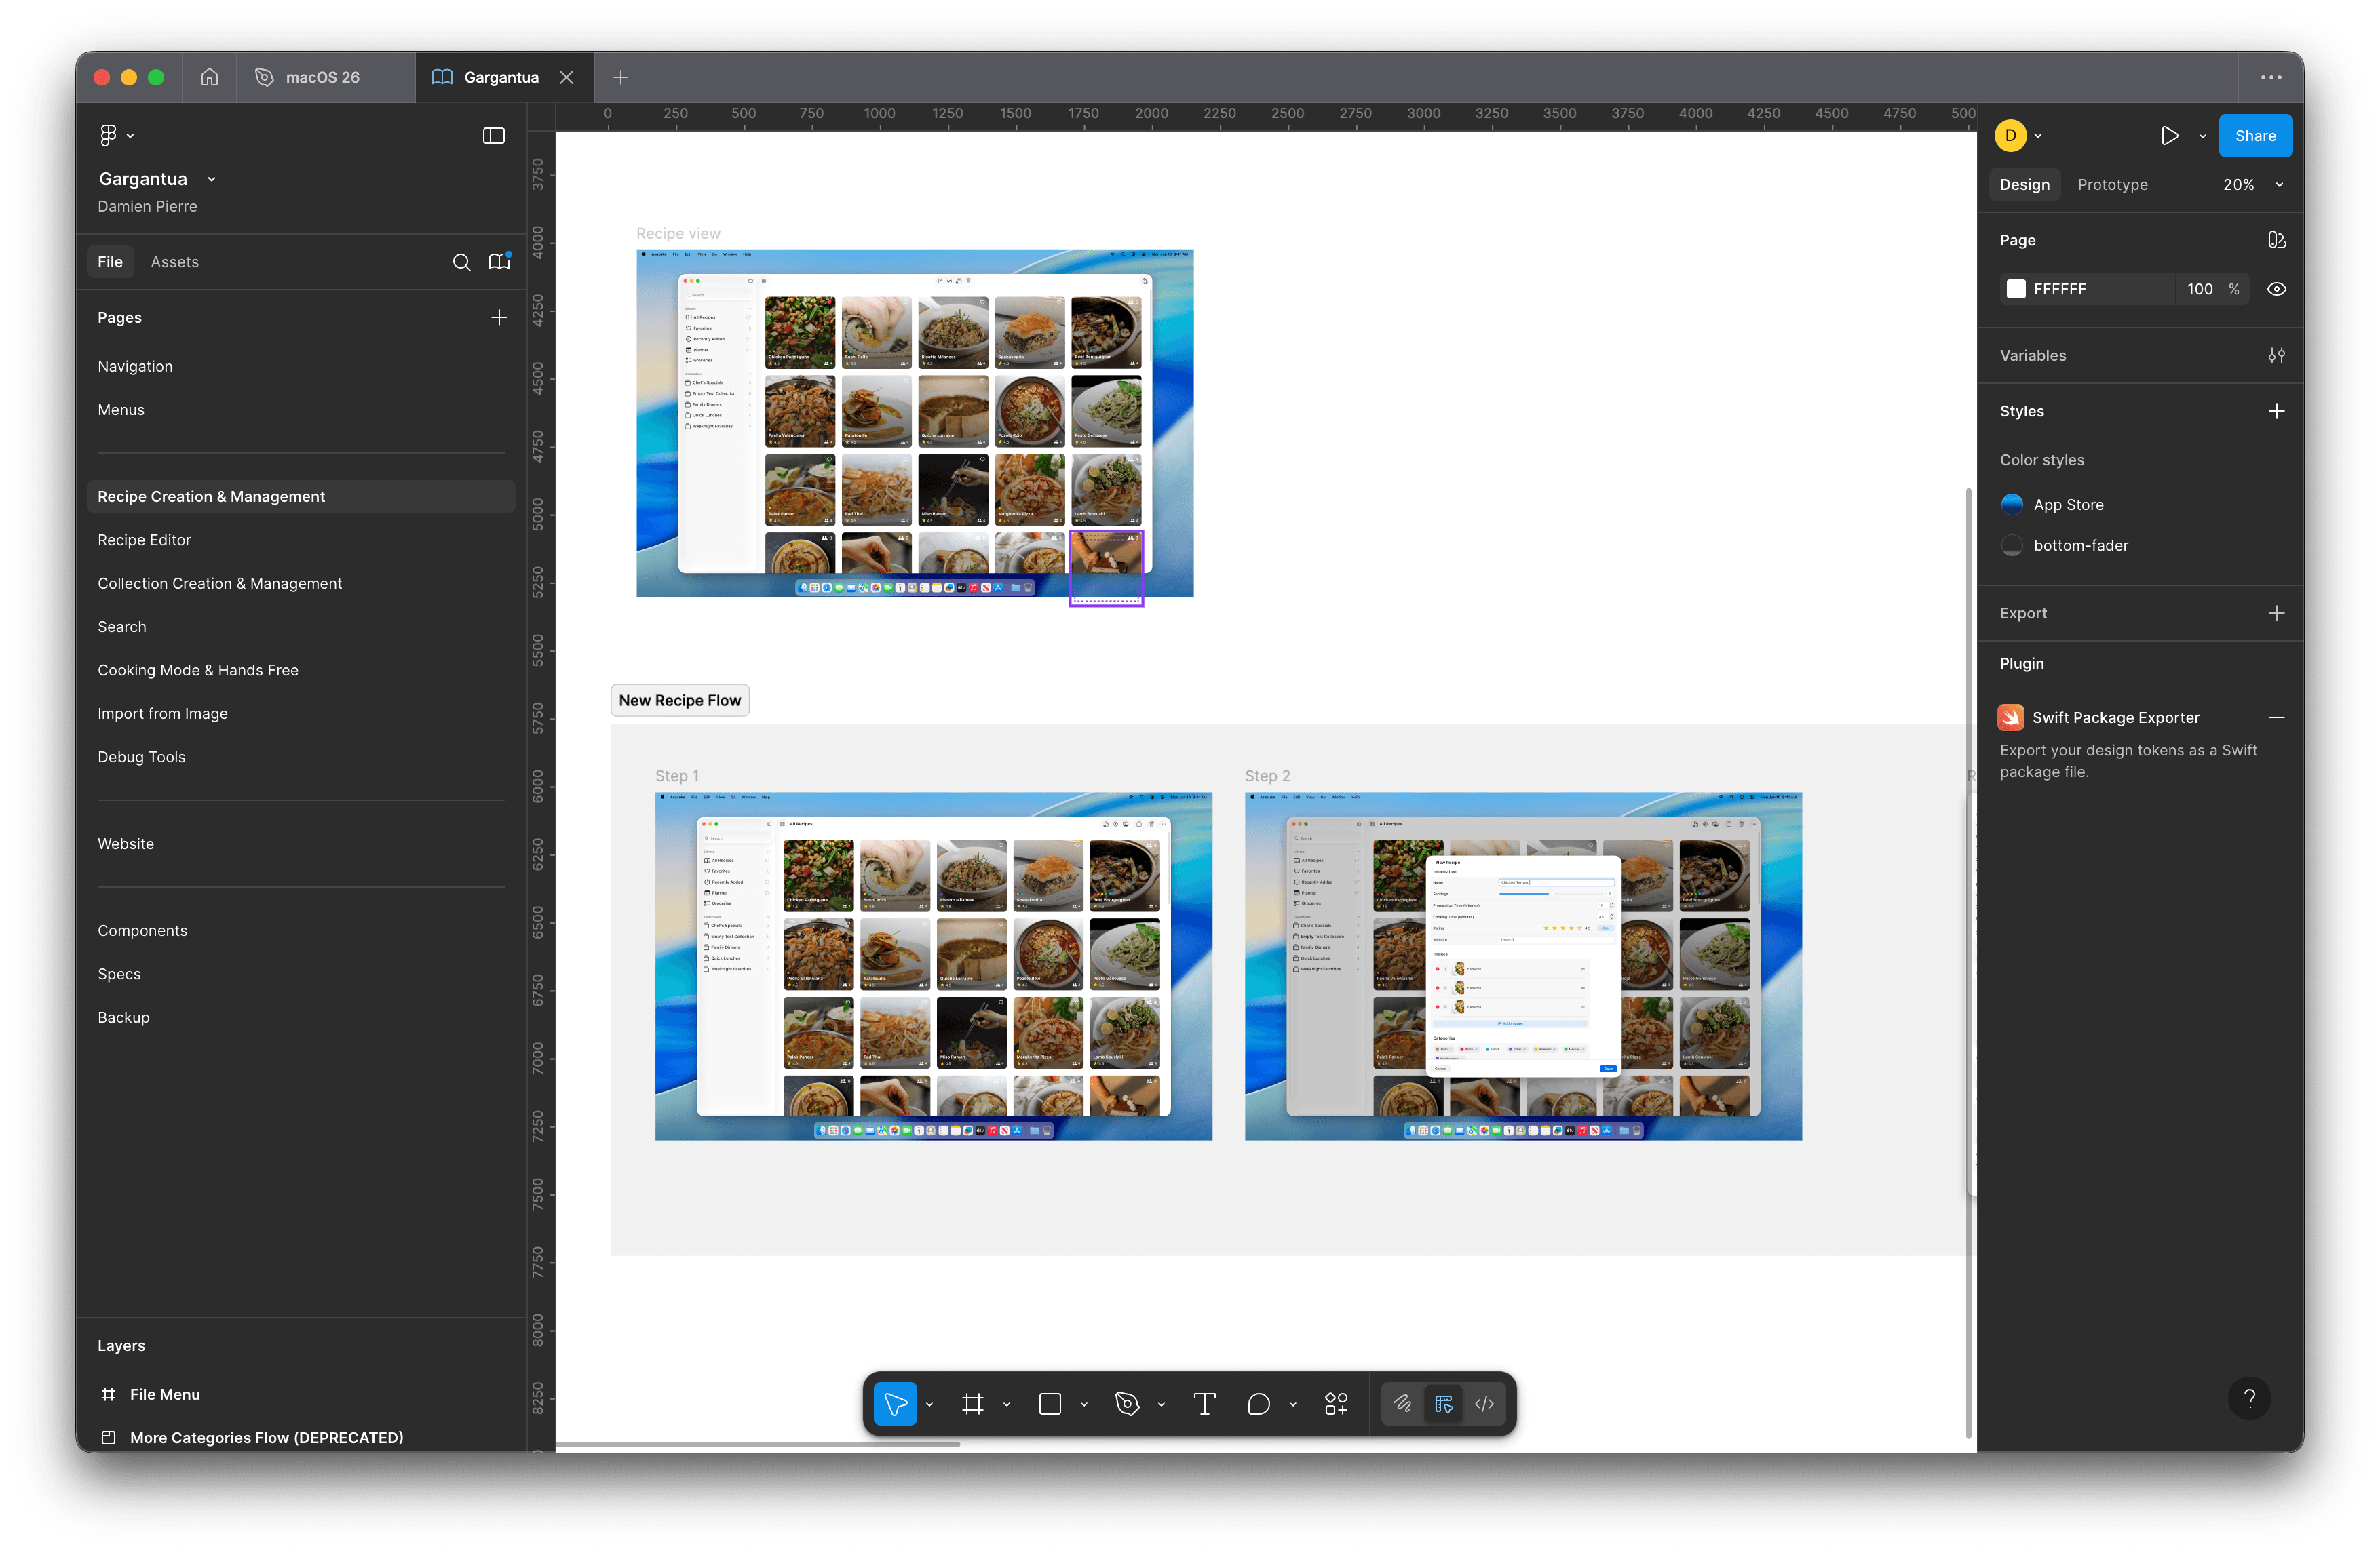Toggle the sidebar panel collapse icon

494,136
